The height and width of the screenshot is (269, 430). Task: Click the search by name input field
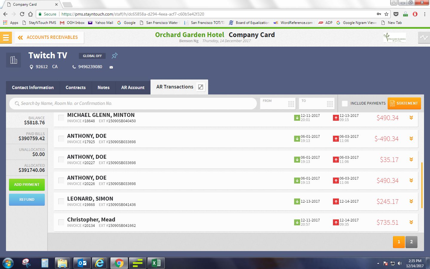click(x=133, y=103)
